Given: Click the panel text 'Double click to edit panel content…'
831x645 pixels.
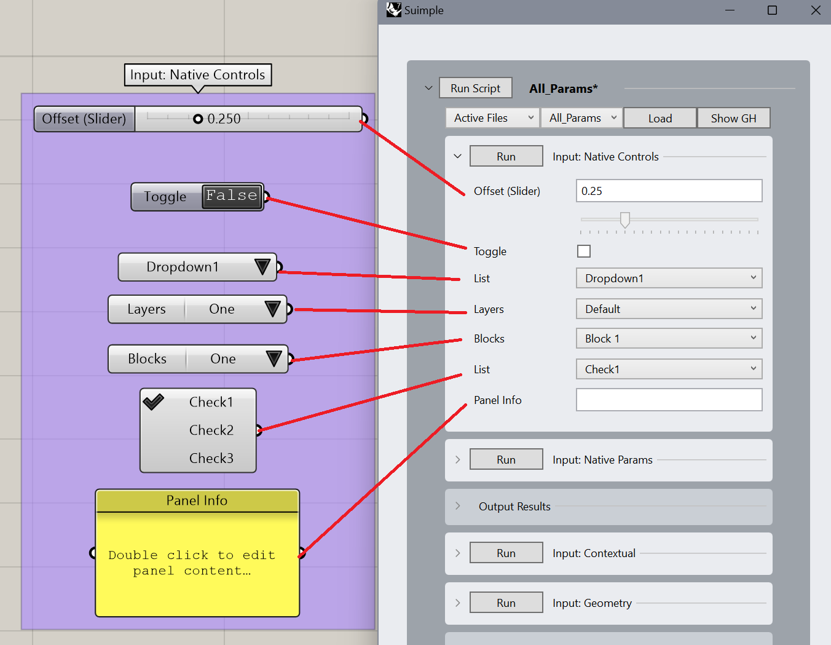Looking at the screenshot, I should (192, 563).
